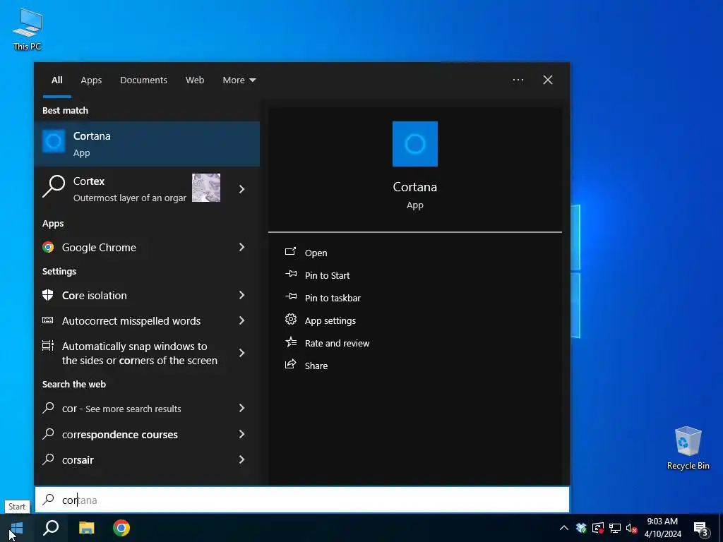
Task: Click the taskbar Search magnifier icon
Action: pos(51,528)
